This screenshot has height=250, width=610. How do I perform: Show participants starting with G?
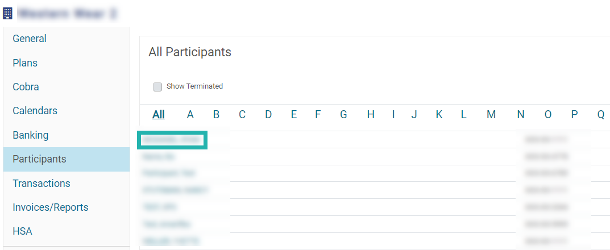[343, 115]
